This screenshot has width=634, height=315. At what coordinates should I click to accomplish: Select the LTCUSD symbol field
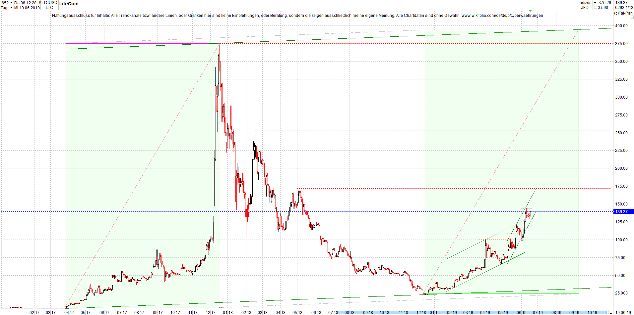tap(49, 2)
